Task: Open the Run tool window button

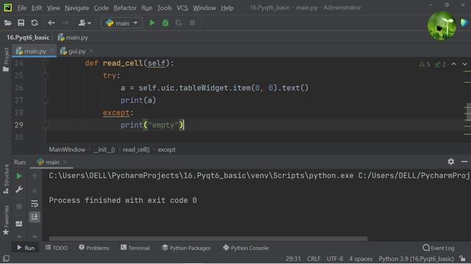Action: coord(26,248)
